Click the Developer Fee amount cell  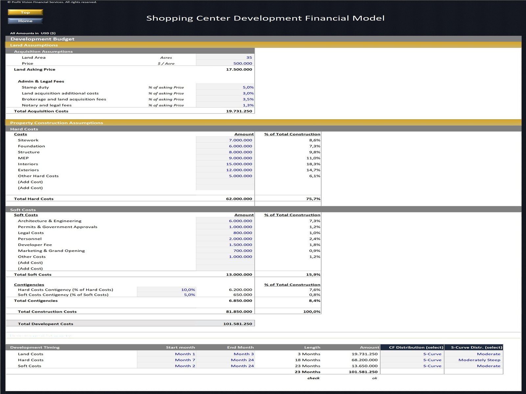tap(225, 245)
